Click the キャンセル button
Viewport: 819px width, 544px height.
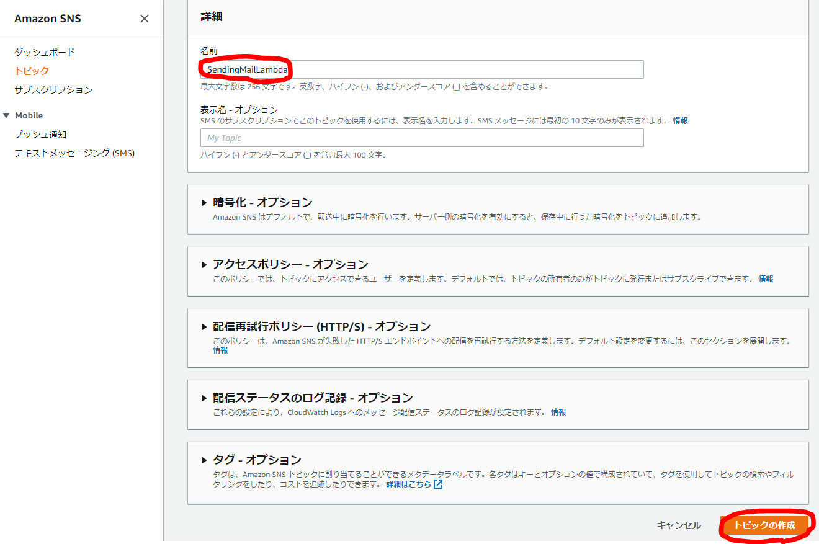tap(679, 525)
